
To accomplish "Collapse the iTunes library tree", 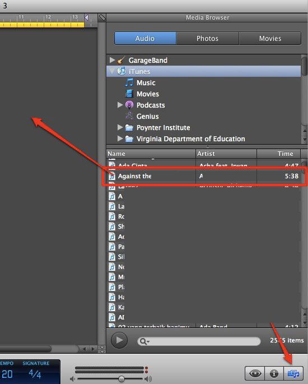I will tap(112, 71).
